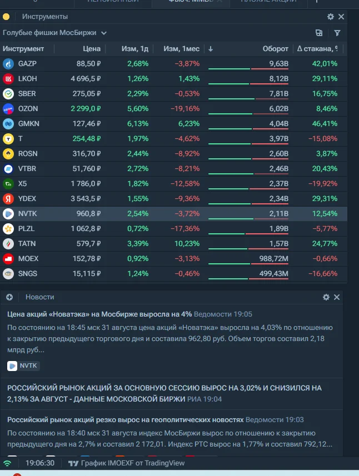Open the filter funnel icon
The height and width of the screenshot is (476, 359).
click(x=337, y=33)
